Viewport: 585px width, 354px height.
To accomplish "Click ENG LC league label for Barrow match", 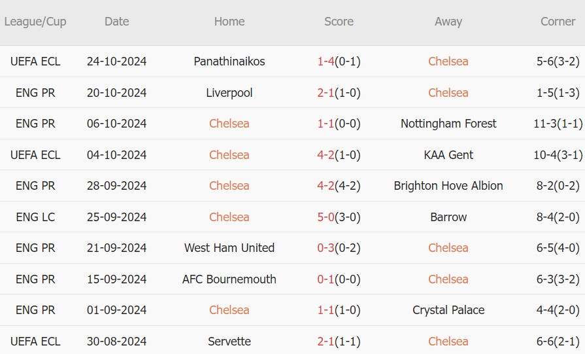I will click(x=35, y=217).
